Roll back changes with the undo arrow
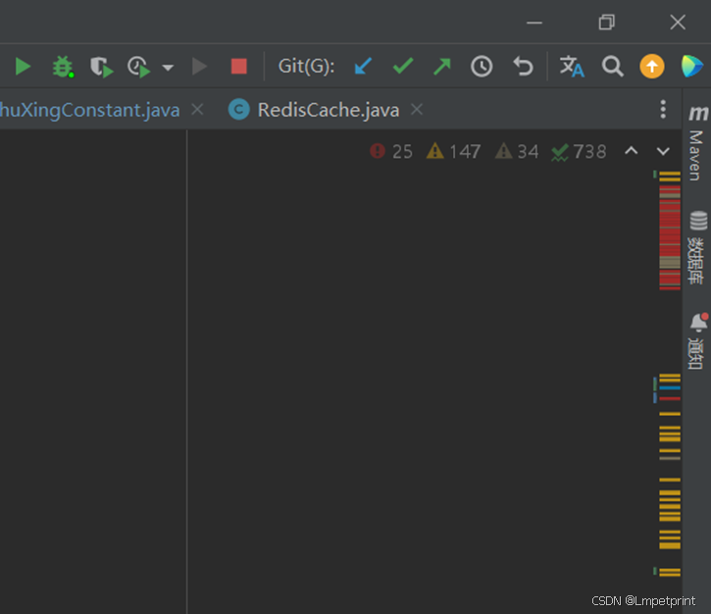Viewport: 711px width, 614px height. click(x=523, y=67)
